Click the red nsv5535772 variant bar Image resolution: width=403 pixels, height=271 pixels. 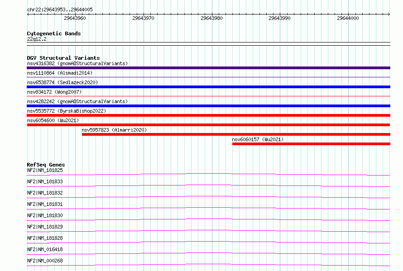208,115
